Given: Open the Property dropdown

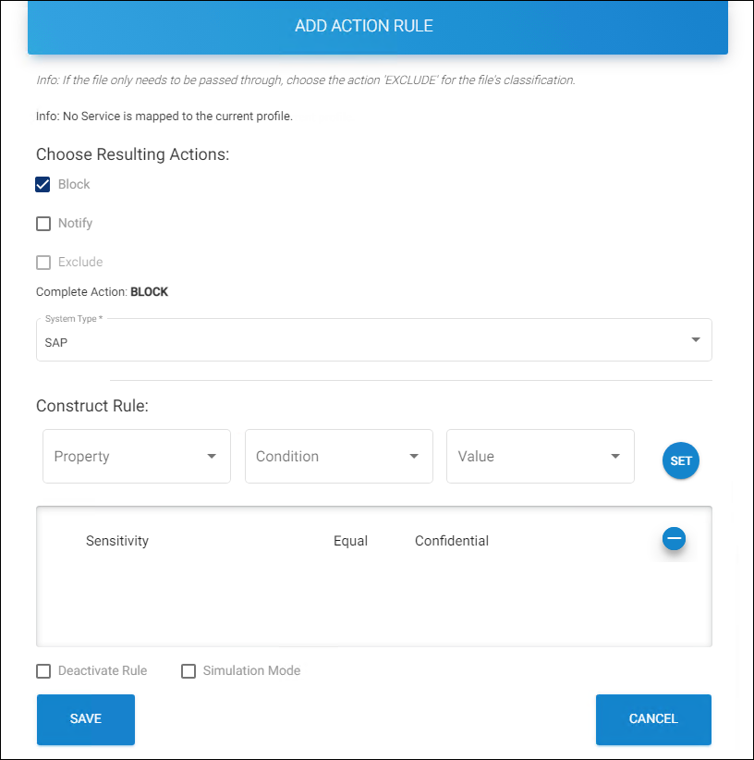Looking at the screenshot, I should pos(136,457).
